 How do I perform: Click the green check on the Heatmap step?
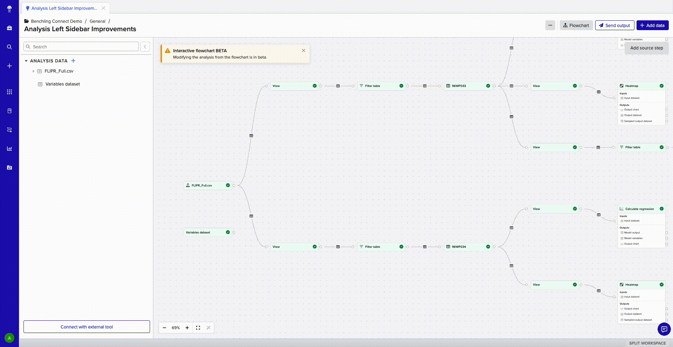tap(661, 86)
